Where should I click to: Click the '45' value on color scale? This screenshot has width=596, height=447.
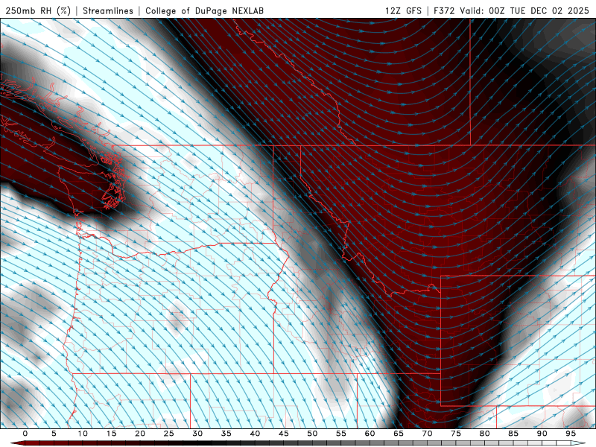(x=284, y=434)
